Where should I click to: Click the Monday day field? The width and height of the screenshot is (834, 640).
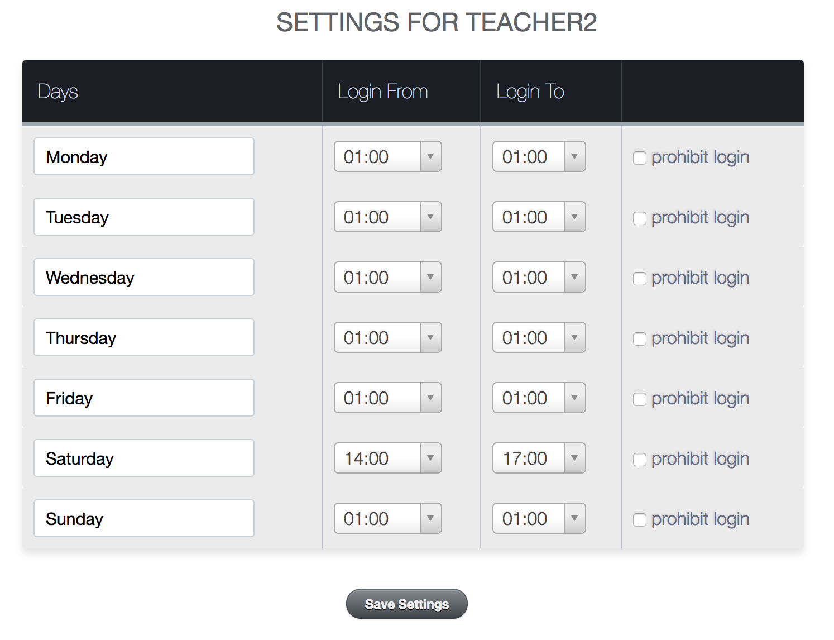(144, 157)
